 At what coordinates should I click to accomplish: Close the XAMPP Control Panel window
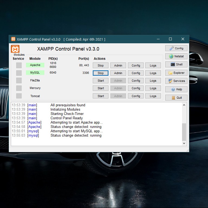pos(183,39)
